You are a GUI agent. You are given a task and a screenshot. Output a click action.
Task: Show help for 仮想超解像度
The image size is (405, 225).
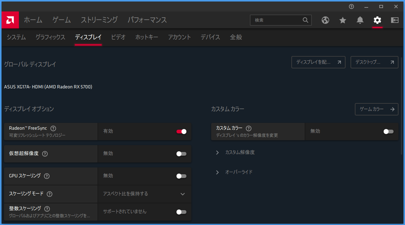pyautogui.click(x=45, y=154)
